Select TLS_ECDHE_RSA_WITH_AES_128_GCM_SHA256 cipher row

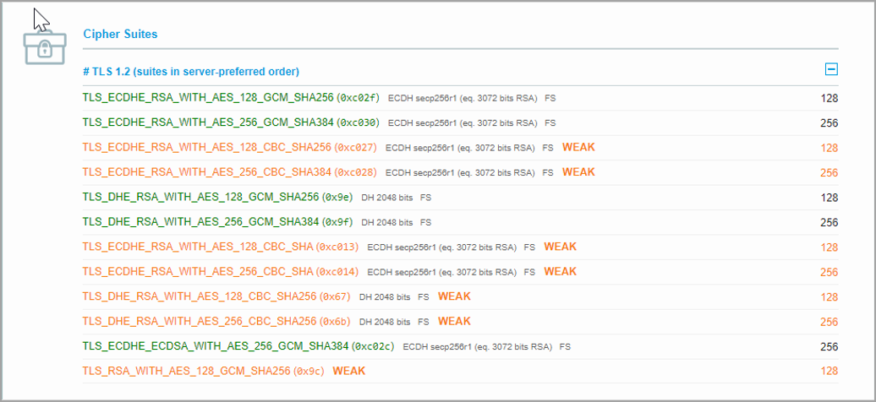click(x=208, y=98)
